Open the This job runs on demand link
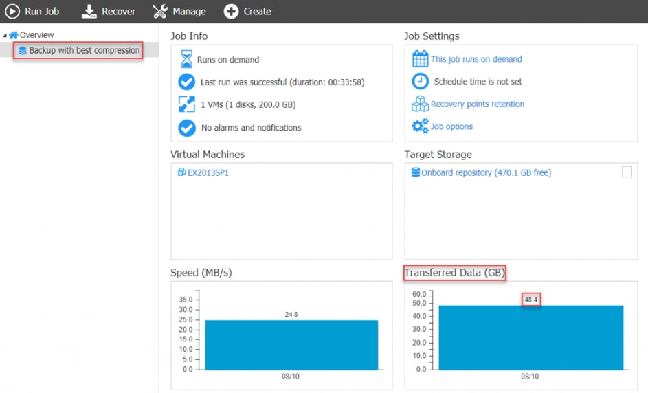This screenshot has height=393, width=648. point(476,59)
